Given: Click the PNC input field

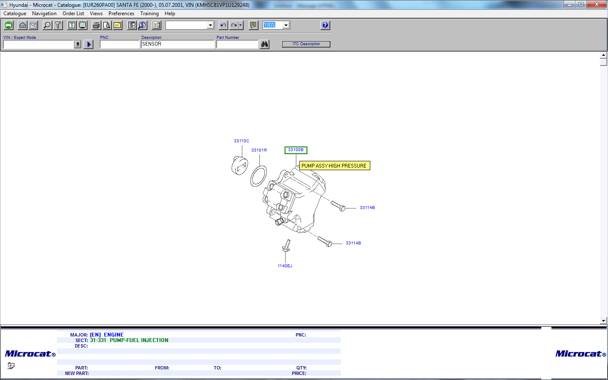Looking at the screenshot, I should pos(120,44).
